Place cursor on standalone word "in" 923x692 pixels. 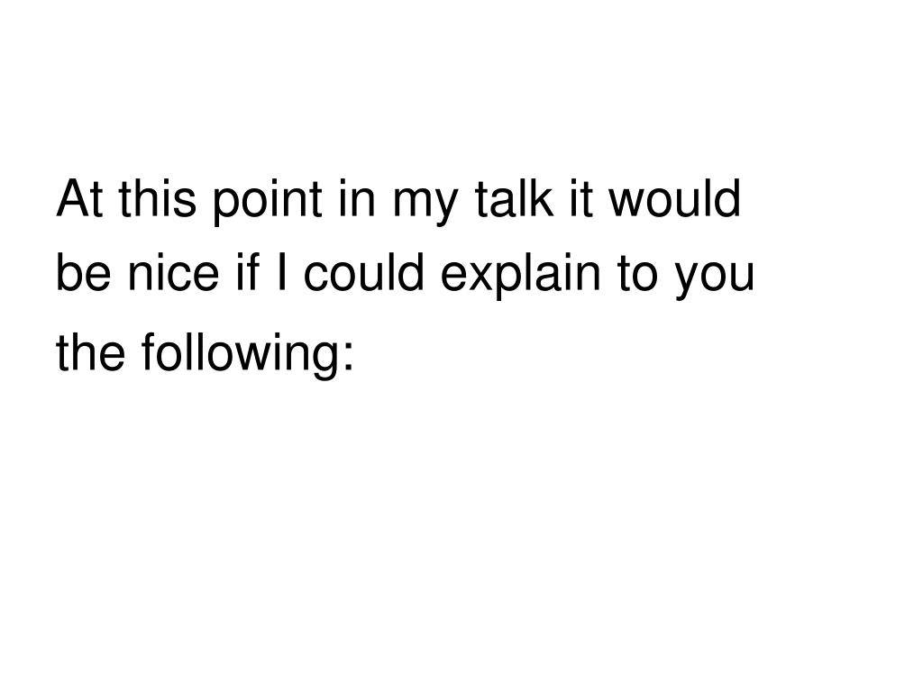coord(357,198)
